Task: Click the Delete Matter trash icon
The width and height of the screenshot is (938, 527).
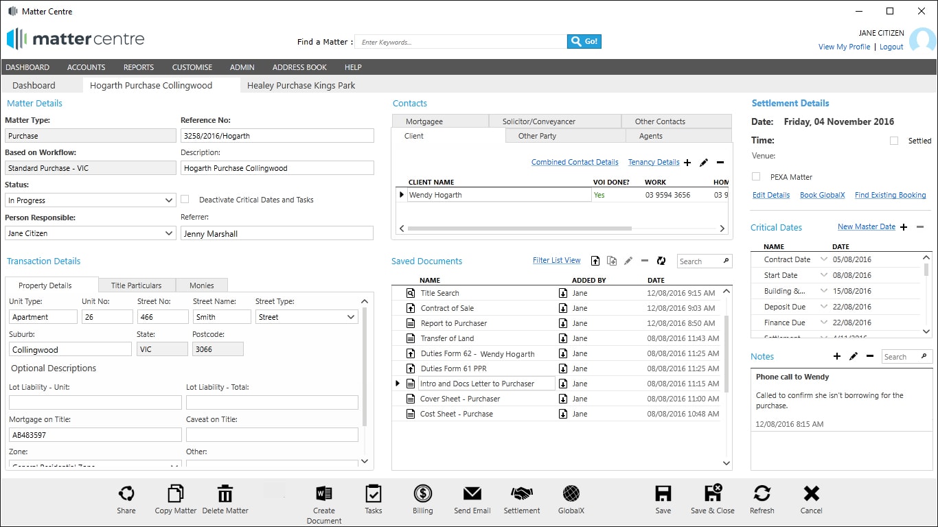Action: click(225, 493)
